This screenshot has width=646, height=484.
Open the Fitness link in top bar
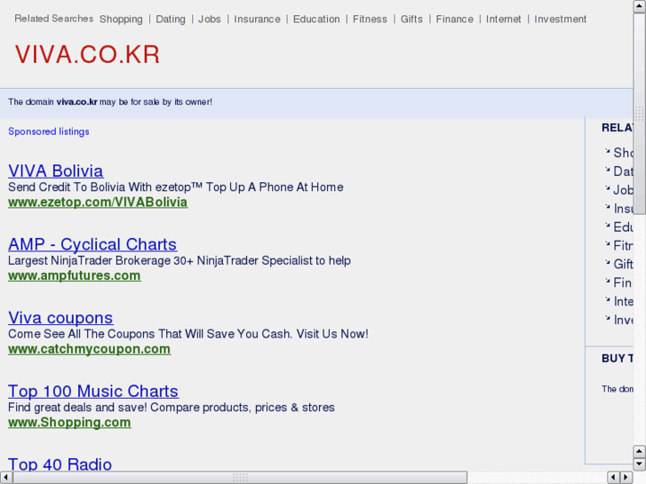point(370,20)
